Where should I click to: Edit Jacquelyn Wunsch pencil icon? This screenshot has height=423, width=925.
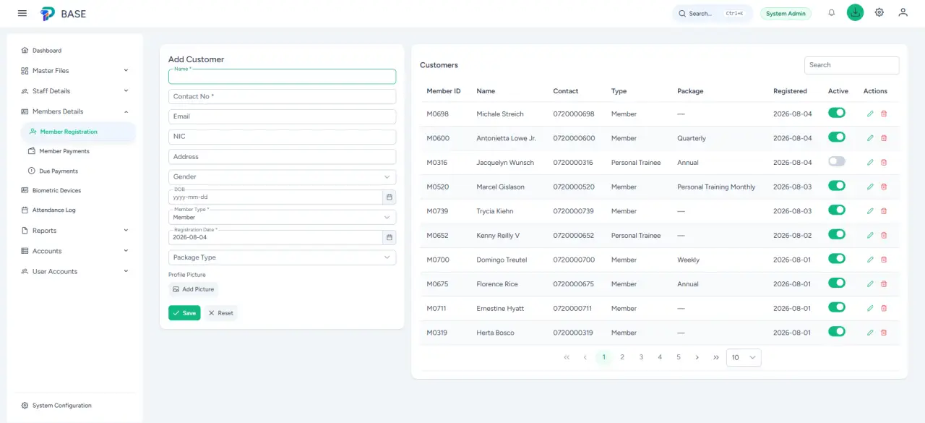(x=870, y=163)
